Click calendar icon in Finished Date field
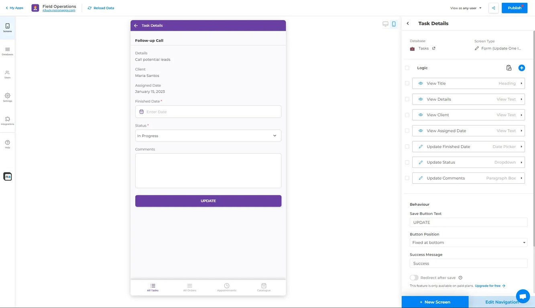This screenshot has height=308, width=535. 141,112
